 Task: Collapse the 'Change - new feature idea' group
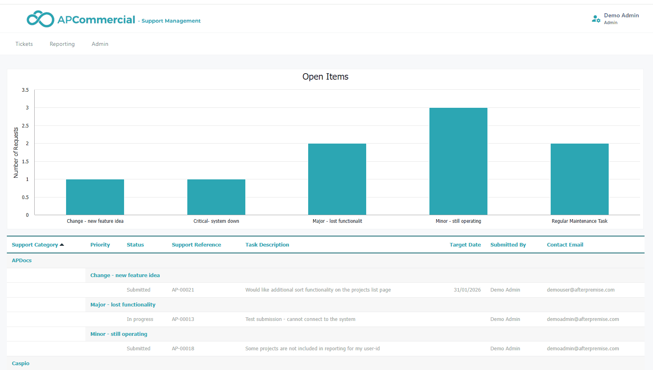click(125, 275)
